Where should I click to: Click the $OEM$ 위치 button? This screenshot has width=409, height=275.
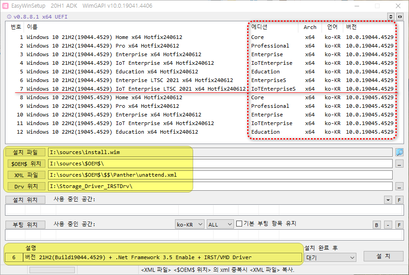(x=26, y=164)
